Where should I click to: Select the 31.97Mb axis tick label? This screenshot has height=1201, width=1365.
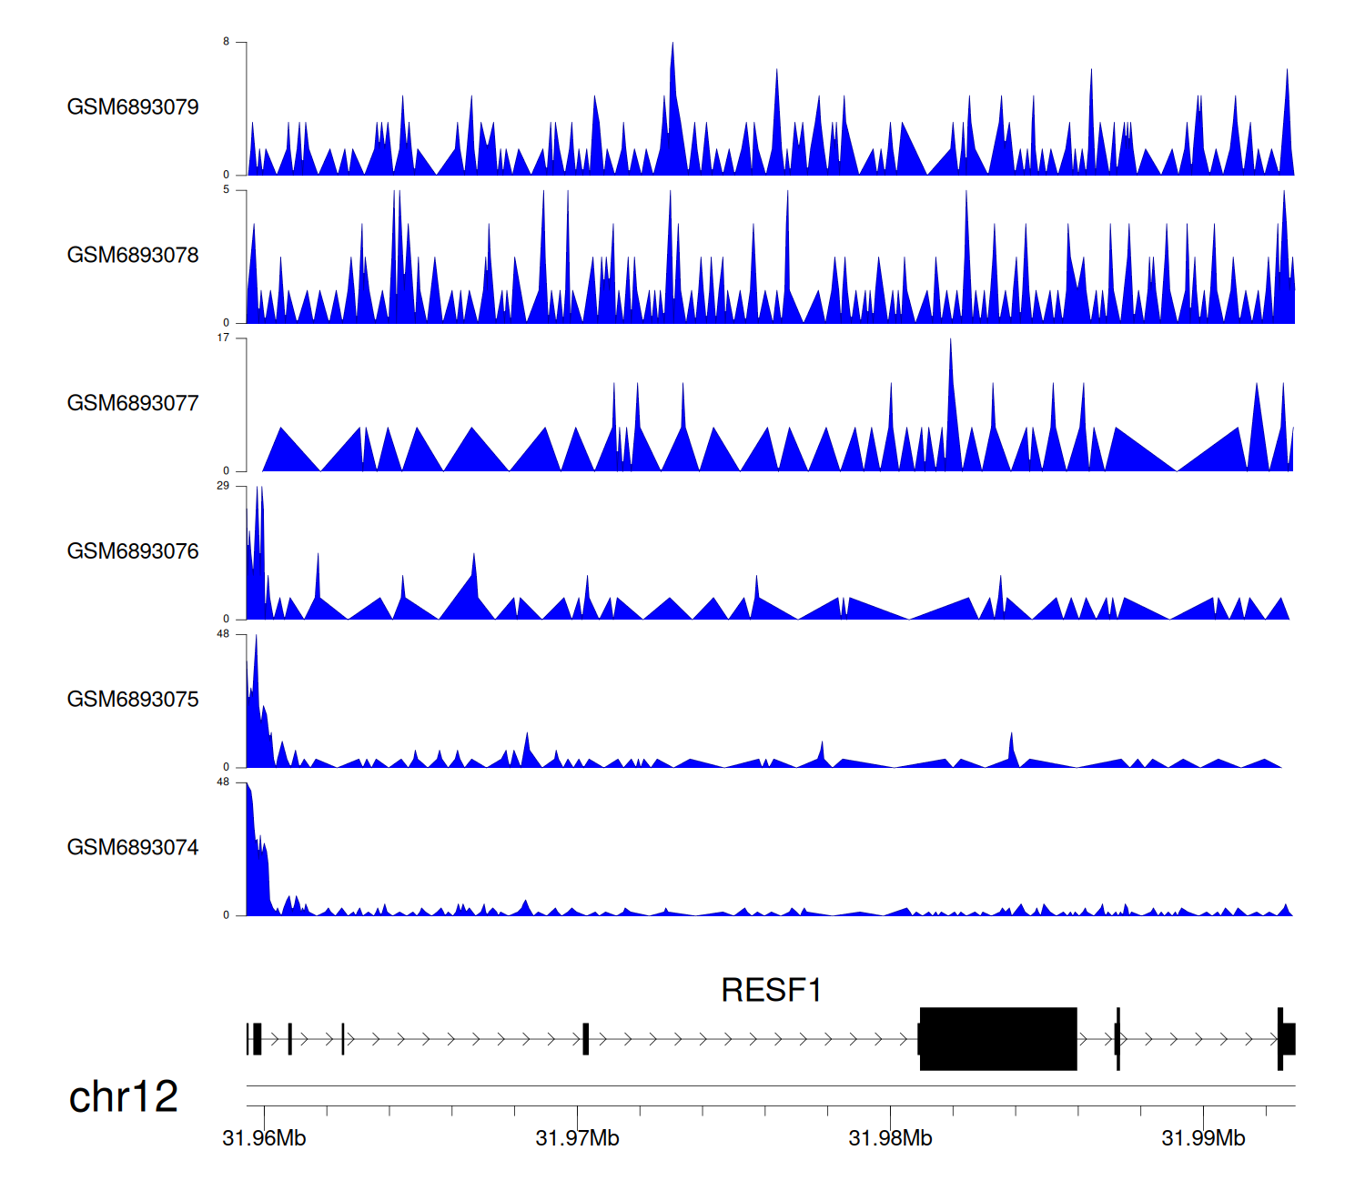pos(577,1138)
